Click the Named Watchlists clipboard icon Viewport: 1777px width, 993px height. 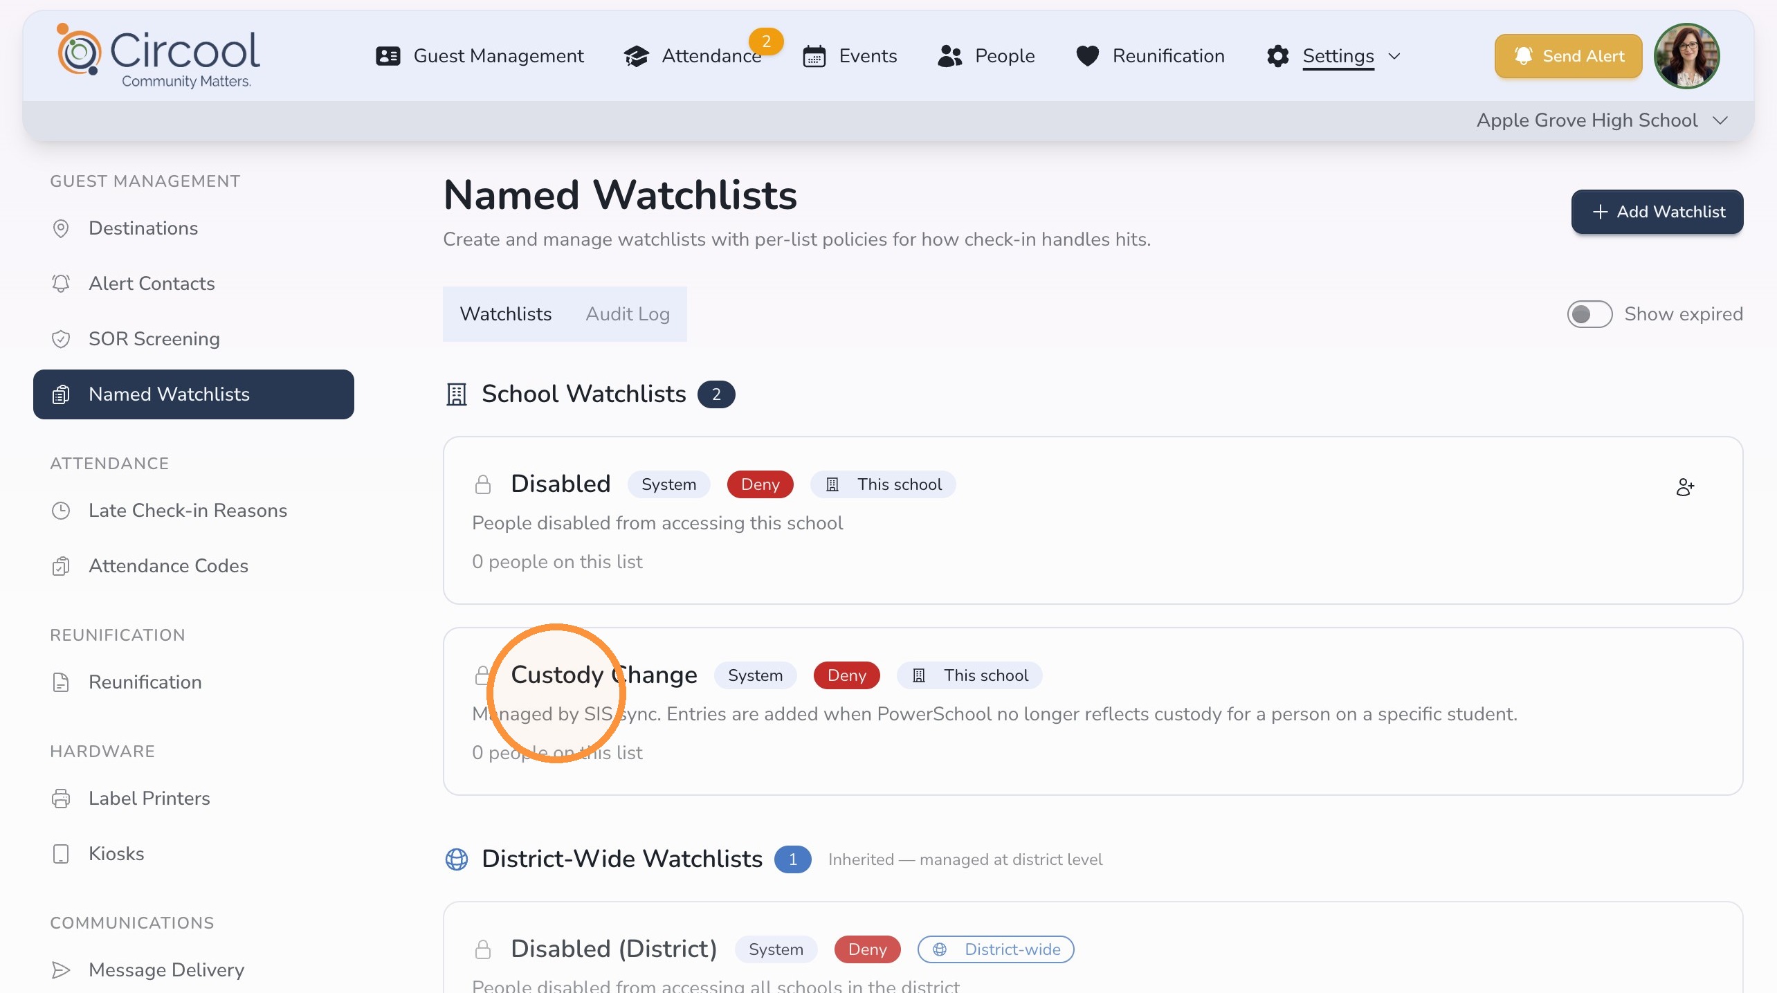point(61,394)
